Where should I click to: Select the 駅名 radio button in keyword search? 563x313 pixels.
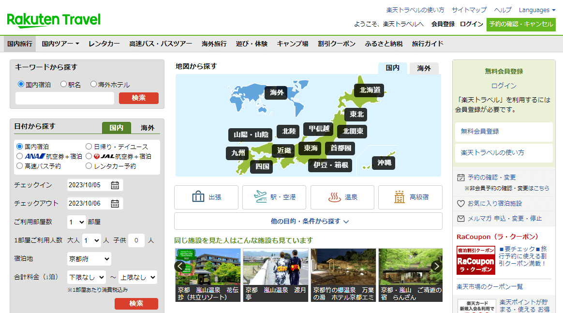[63, 84]
